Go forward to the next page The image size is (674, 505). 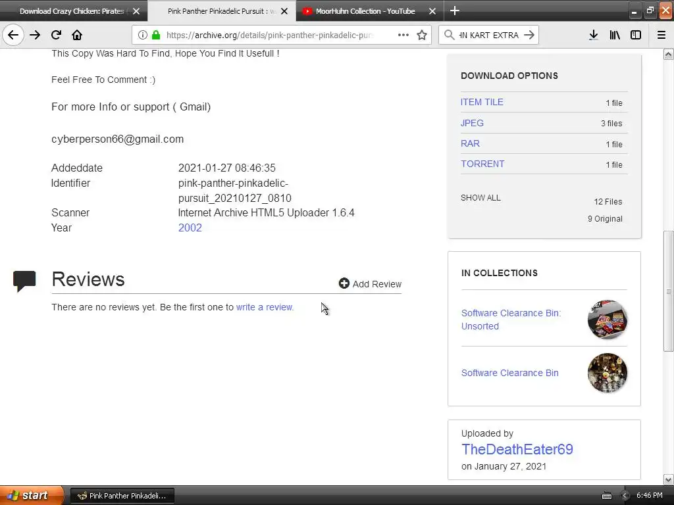click(35, 35)
